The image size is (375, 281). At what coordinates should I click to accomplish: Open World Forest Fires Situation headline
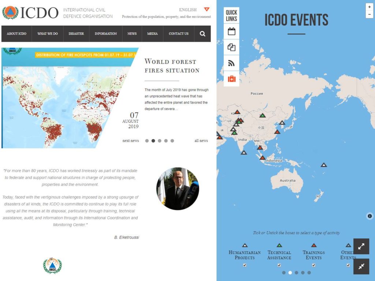(x=172, y=66)
